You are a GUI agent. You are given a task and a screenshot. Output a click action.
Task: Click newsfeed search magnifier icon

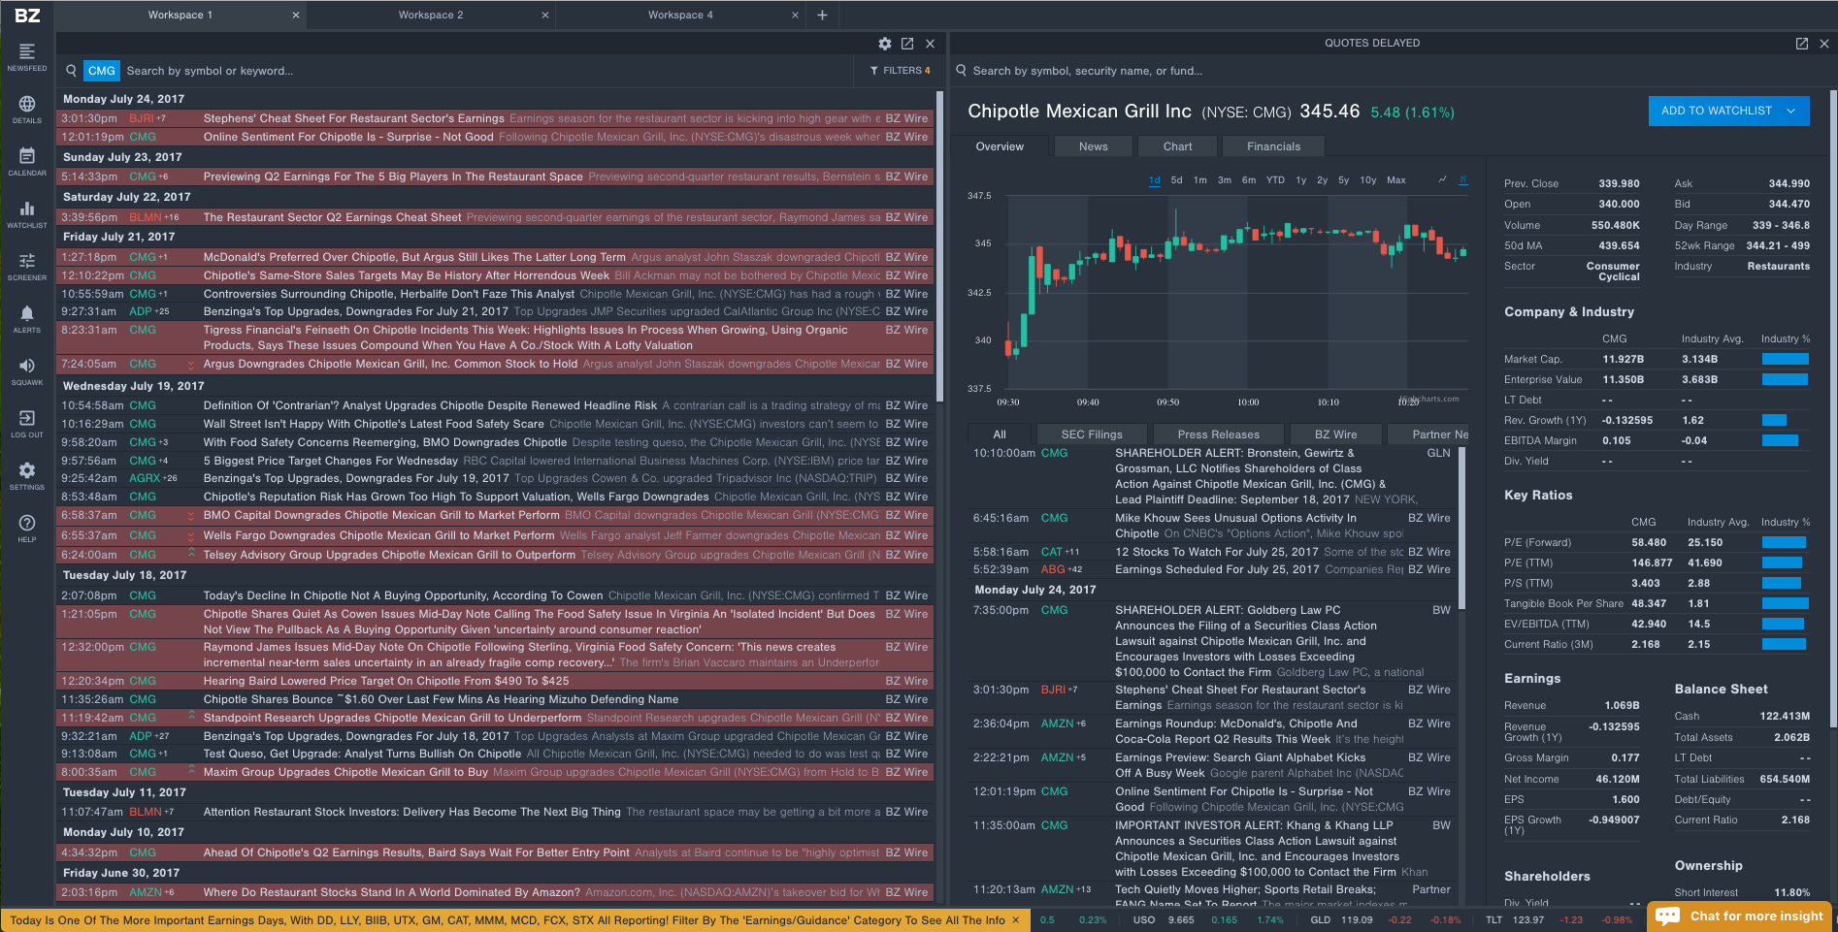(x=71, y=71)
